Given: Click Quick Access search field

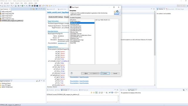Looking at the screenshot, I should (x=181, y=6).
